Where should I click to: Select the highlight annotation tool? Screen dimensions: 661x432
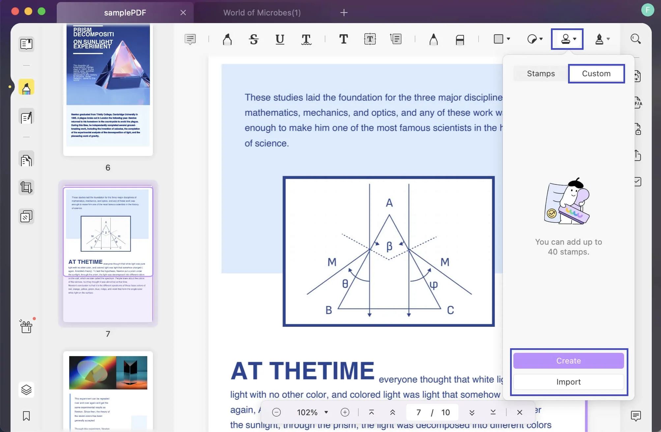pos(227,39)
